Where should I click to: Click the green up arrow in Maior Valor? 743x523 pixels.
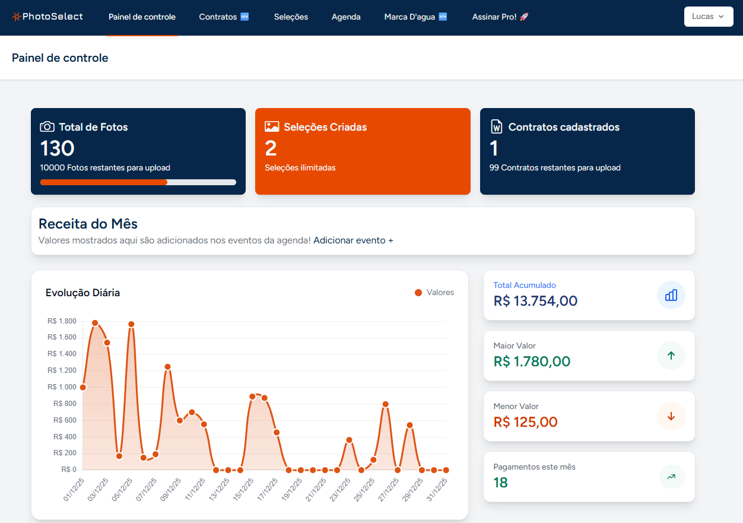(x=671, y=356)
